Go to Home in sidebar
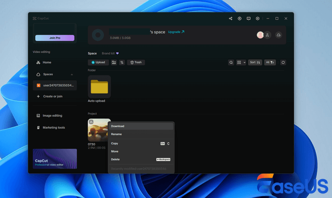The width and height of the screenshot is (332, 198). 47,62
